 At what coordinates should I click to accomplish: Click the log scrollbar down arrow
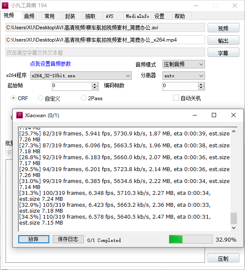coord(234,228)
